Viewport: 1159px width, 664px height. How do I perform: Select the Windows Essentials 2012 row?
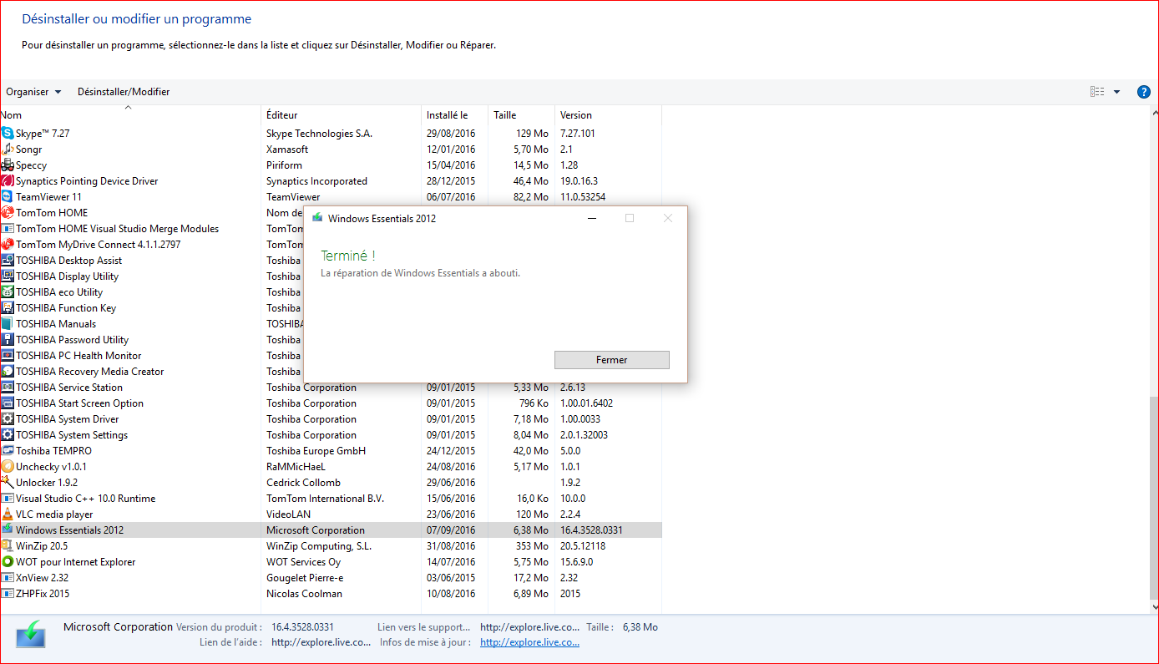click(331, 530)
